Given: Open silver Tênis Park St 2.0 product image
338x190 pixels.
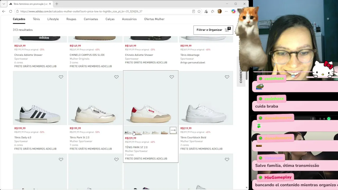Looking at the screenshot, I should pos(95,98).
